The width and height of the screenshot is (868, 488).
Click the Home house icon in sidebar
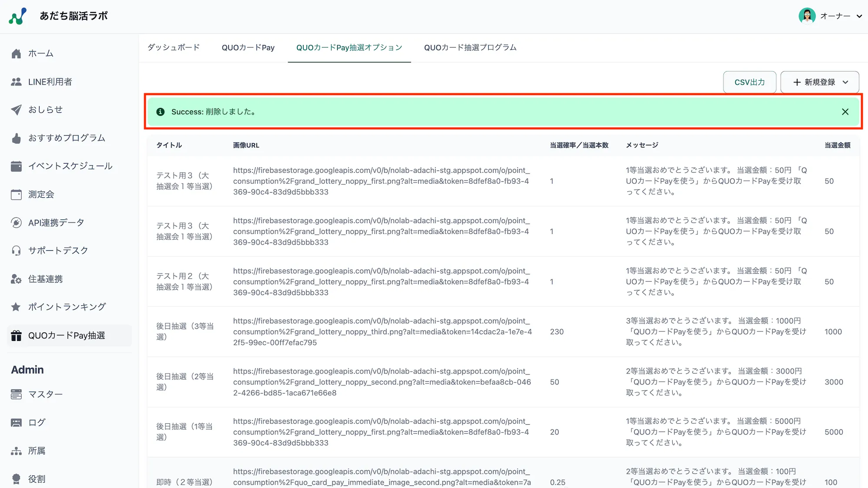tap(16, 54)
